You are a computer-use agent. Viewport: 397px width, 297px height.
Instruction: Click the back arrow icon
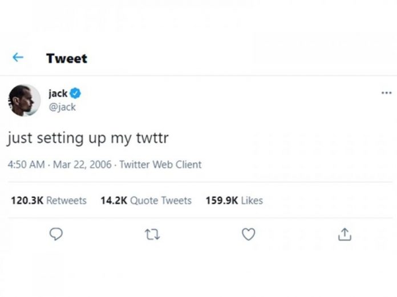(18, 57)
